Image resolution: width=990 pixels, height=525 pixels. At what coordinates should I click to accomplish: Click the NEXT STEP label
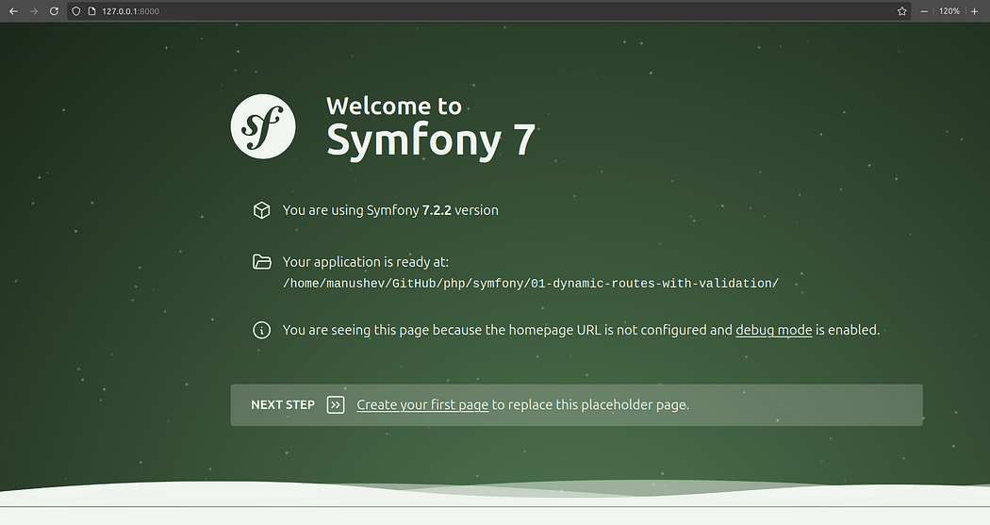[x=283, y=405]
